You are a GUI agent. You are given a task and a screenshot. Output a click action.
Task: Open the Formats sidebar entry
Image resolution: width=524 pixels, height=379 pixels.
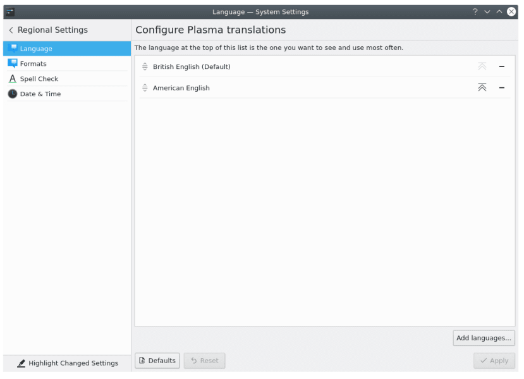(x=67, y=63)
